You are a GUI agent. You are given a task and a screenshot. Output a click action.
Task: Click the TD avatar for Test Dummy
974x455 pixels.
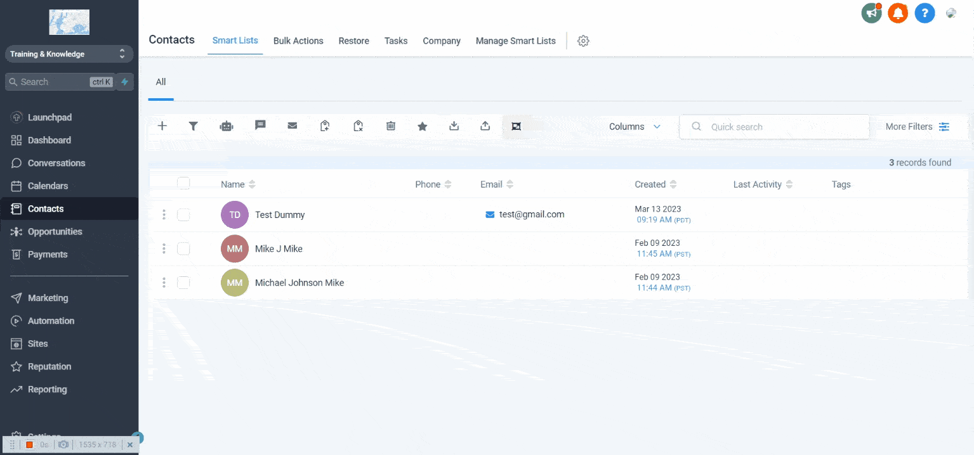tap(235, 215)
